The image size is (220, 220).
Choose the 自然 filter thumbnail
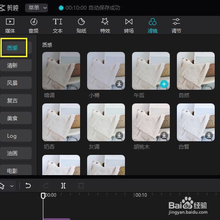[x=196, y=71]
